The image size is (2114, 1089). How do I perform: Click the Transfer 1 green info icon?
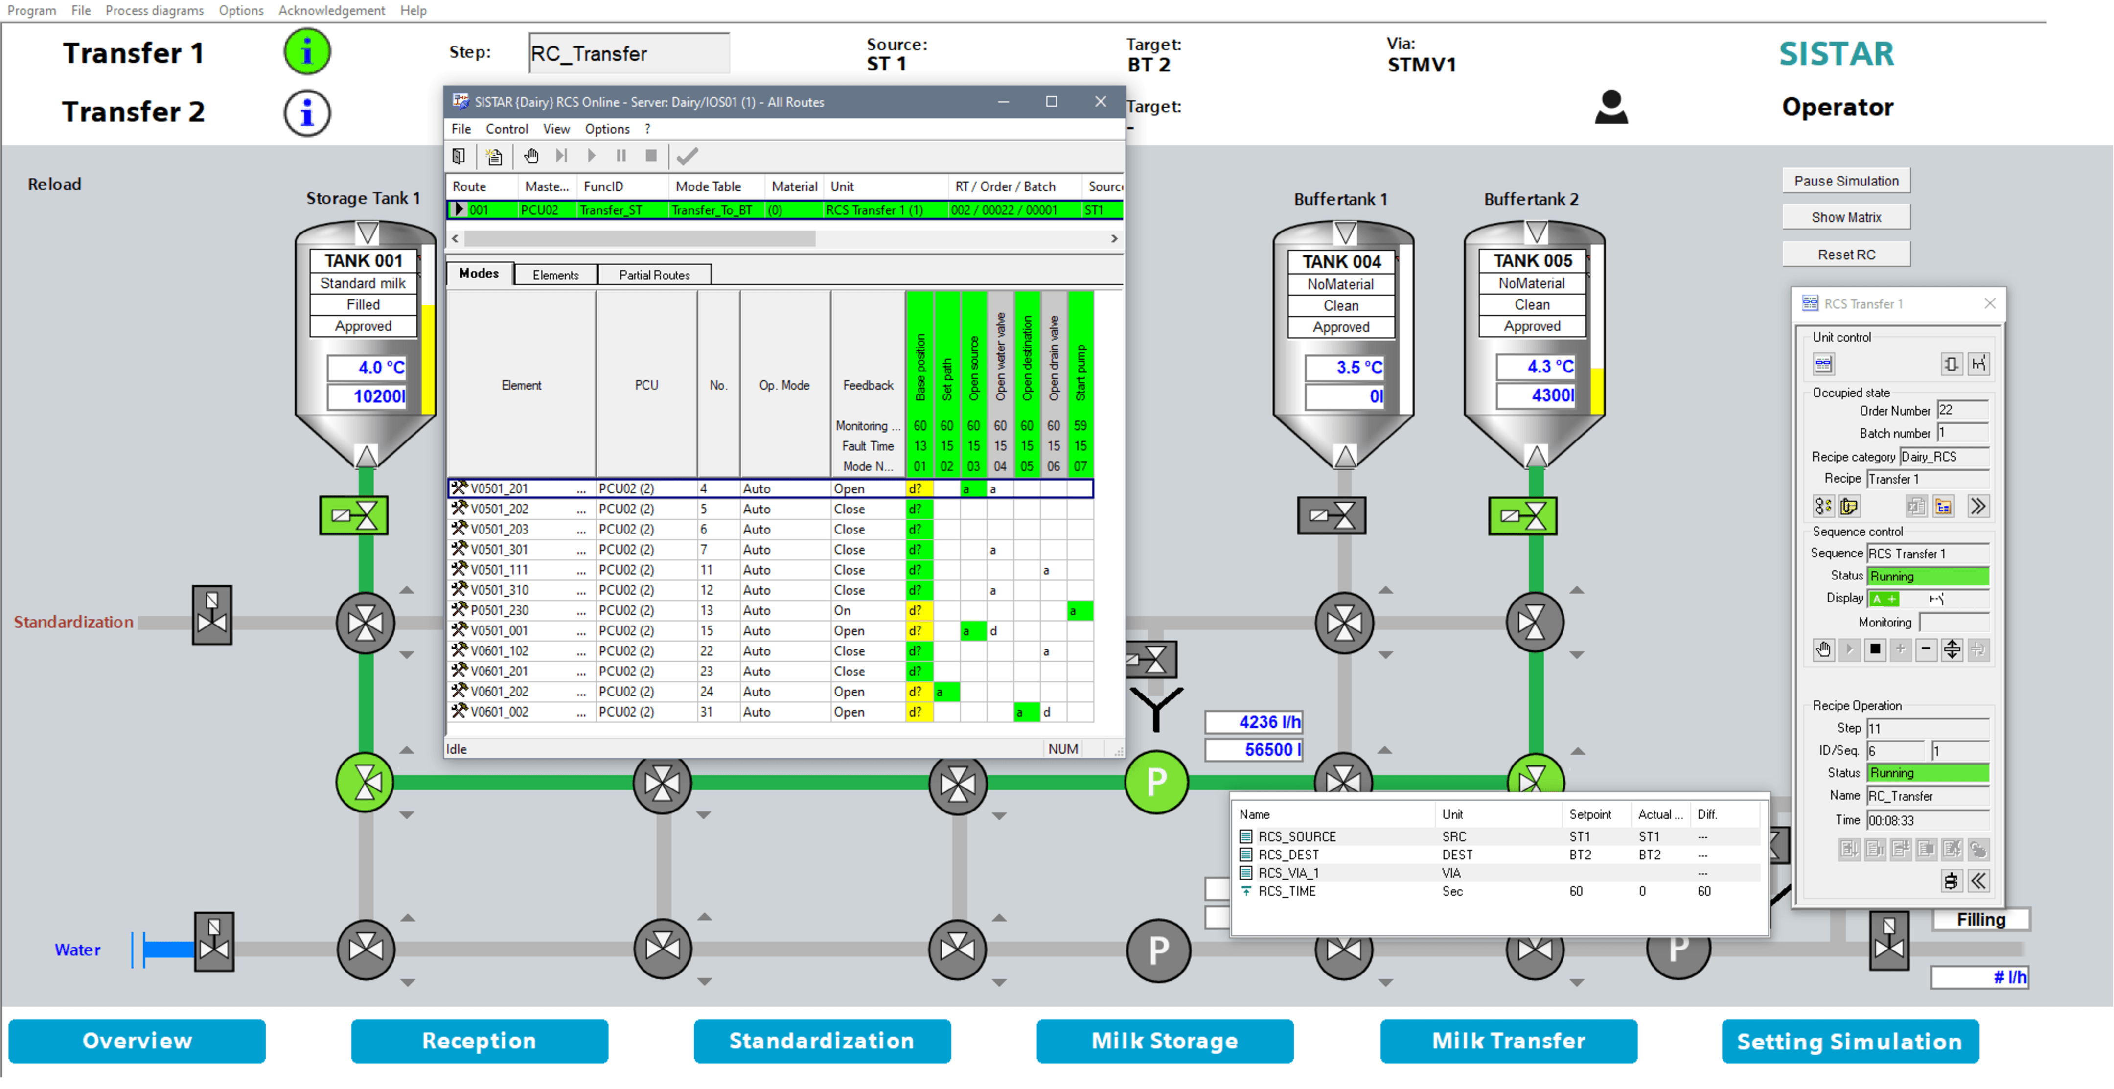tap(307, 52)
